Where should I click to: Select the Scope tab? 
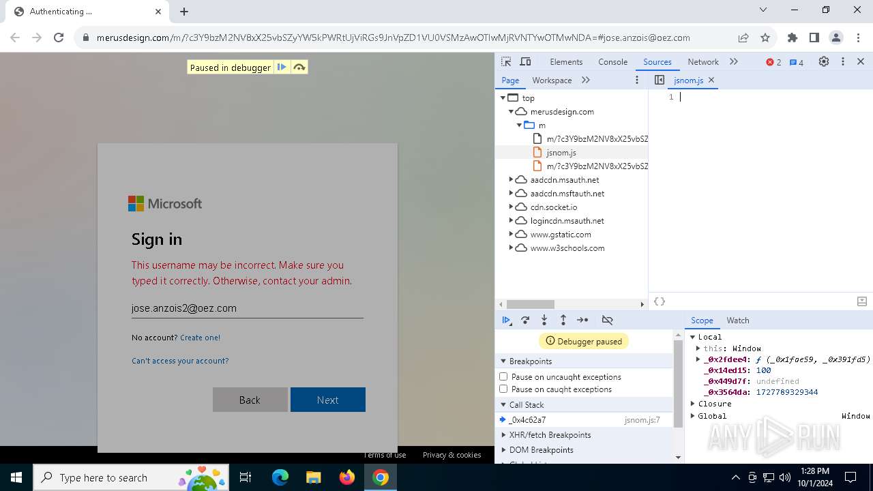[x=702, y=320]
